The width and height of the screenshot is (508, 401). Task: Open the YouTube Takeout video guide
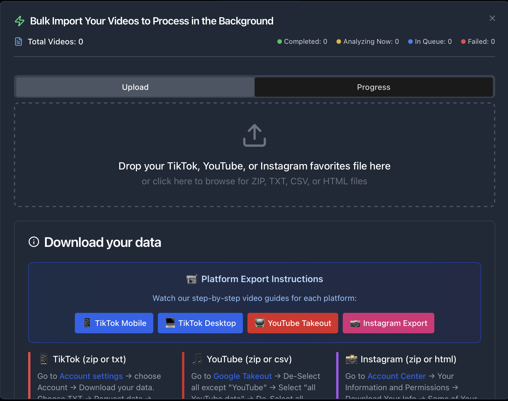pos(293,323)
